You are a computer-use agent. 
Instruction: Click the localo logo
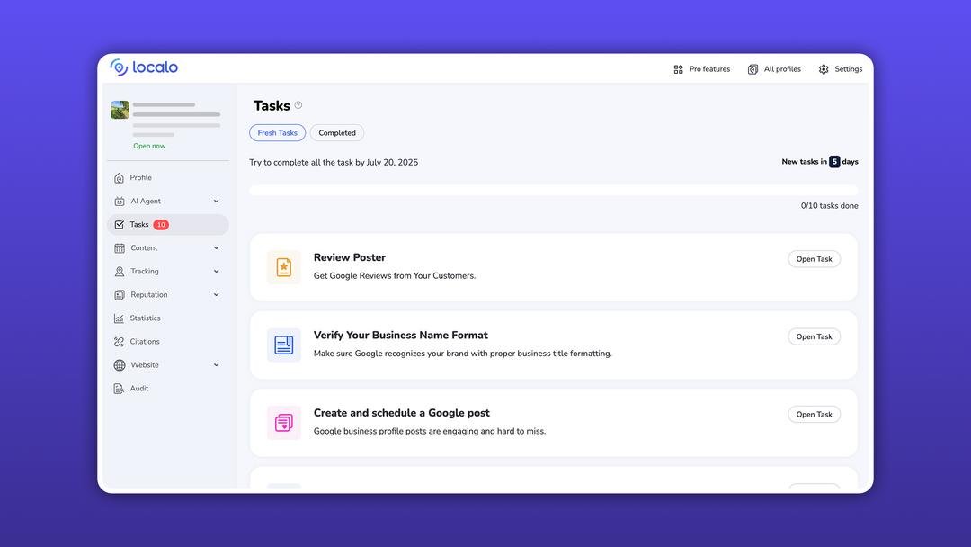tap(144, 67)
